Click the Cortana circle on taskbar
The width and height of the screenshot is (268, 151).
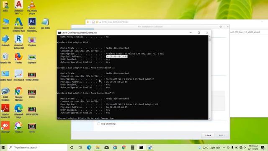(x=72, y=147)
